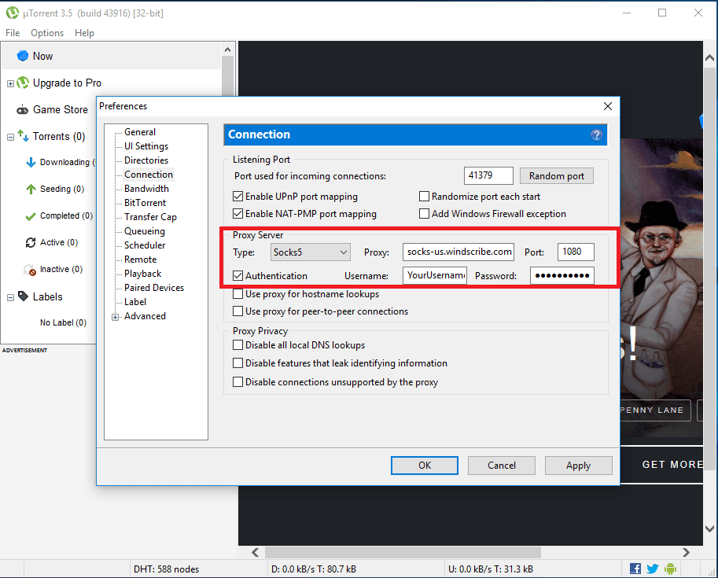Viewport: 718px width, 578px height.
Task: Open the Game Store controller icon
Action: click(x=22, y=110)
